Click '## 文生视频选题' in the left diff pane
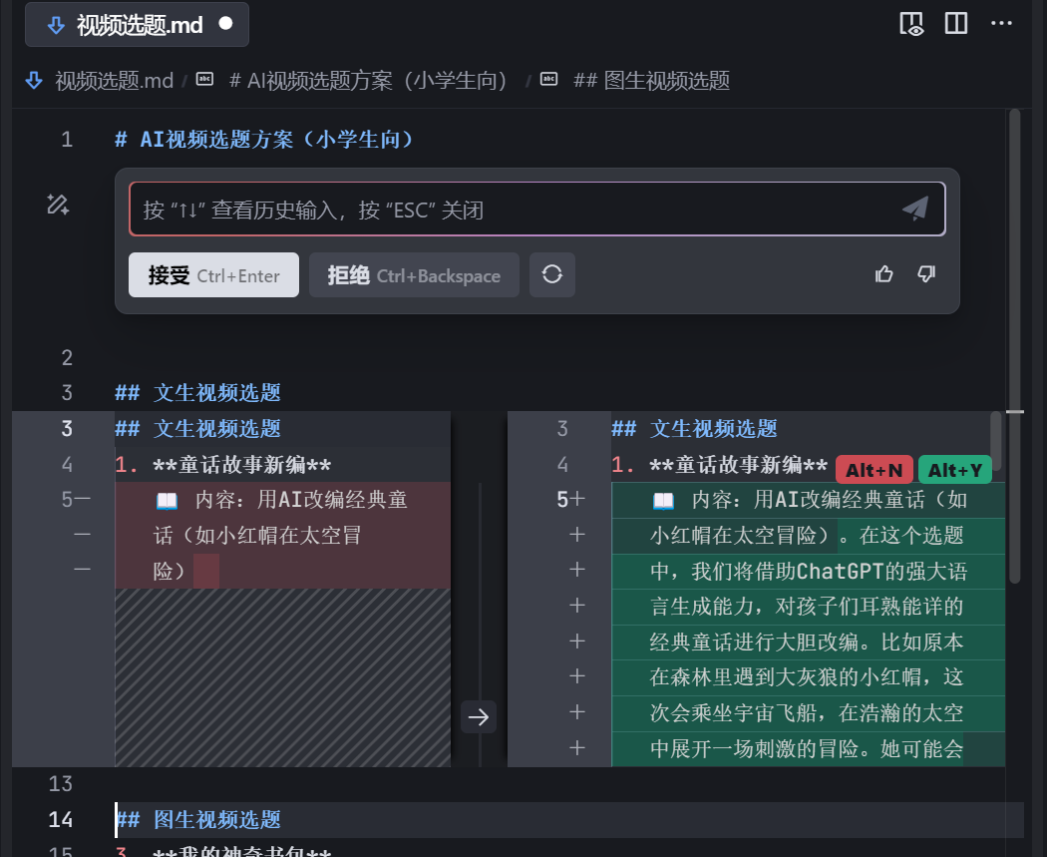This screenshot has width=1047, height=857. 197,429
